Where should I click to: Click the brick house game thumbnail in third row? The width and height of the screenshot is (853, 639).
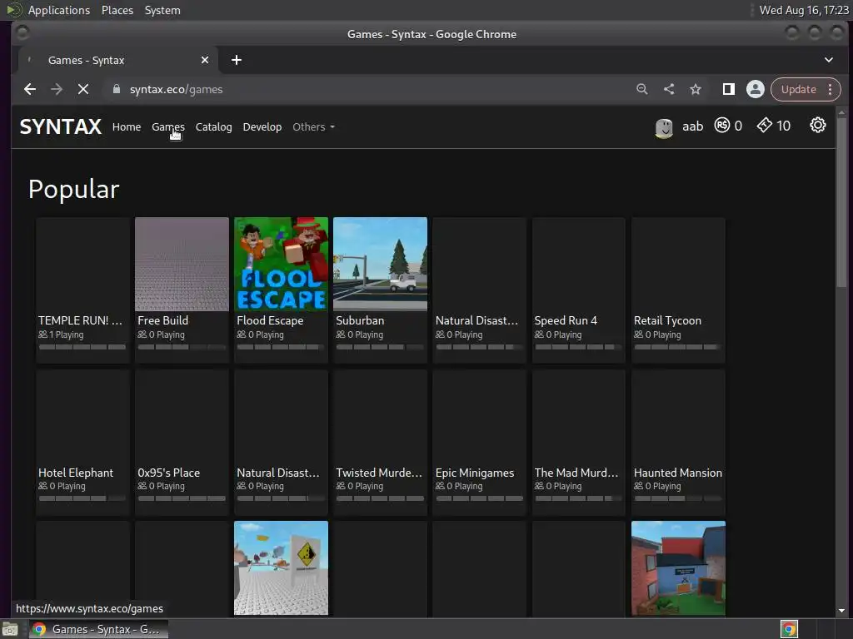678,567
